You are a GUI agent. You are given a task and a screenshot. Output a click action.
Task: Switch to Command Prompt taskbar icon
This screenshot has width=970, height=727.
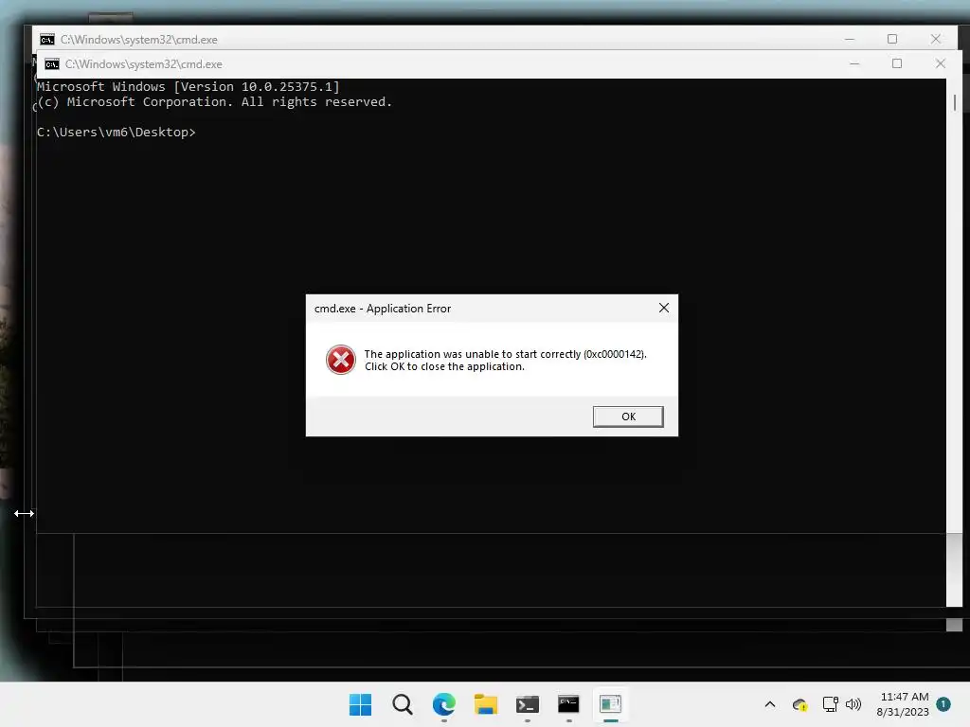(x=568, y=704)
